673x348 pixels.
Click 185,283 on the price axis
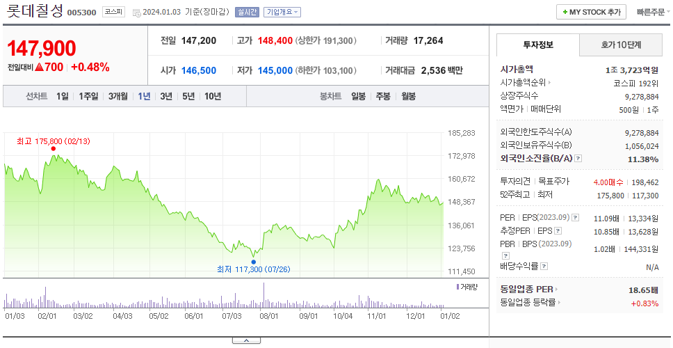pyautogui.click(x=462, y=133)
